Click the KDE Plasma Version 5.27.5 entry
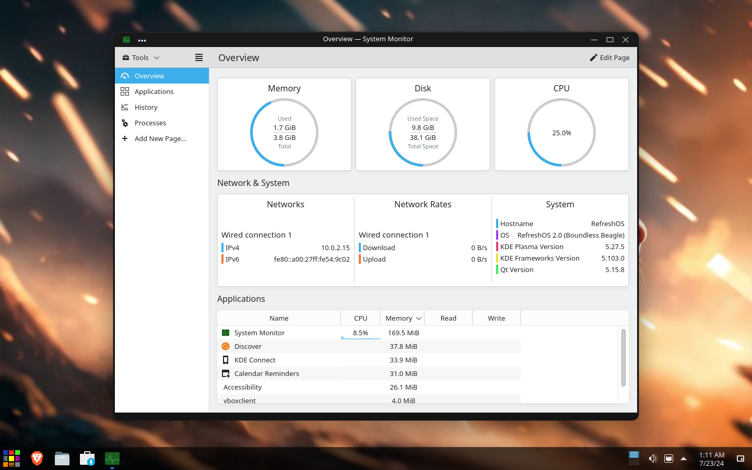752x470 pixels. tap(560, 246)
